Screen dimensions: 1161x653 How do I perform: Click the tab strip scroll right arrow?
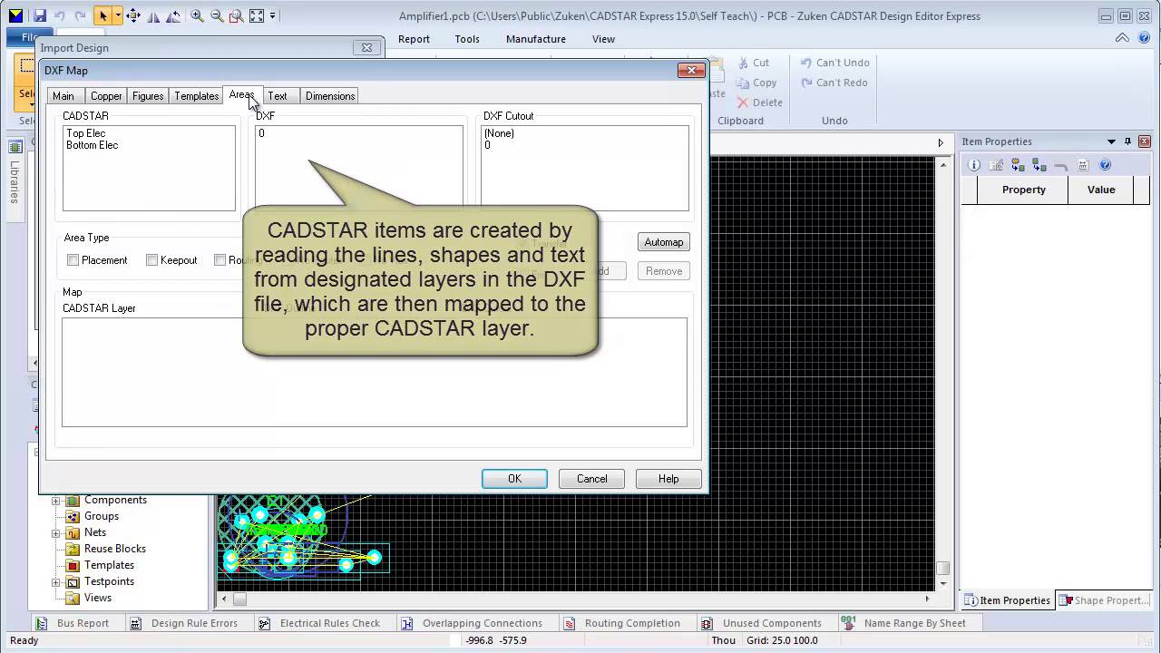(x=941, y=142)
